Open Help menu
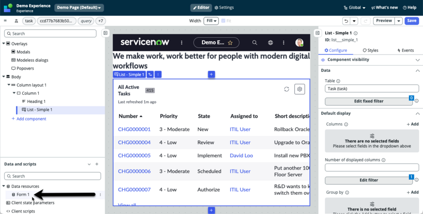The image size is (423, 214). 409,8
